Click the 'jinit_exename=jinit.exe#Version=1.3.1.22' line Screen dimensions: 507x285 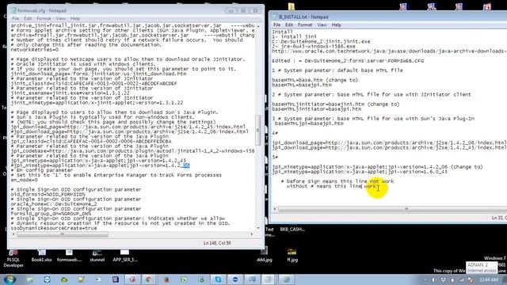point(70,93)
